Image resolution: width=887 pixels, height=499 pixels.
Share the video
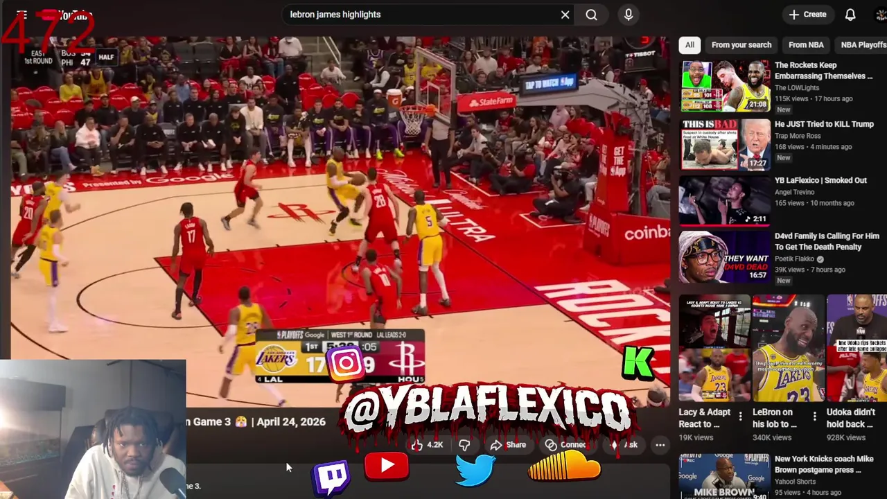click(509, 445)
